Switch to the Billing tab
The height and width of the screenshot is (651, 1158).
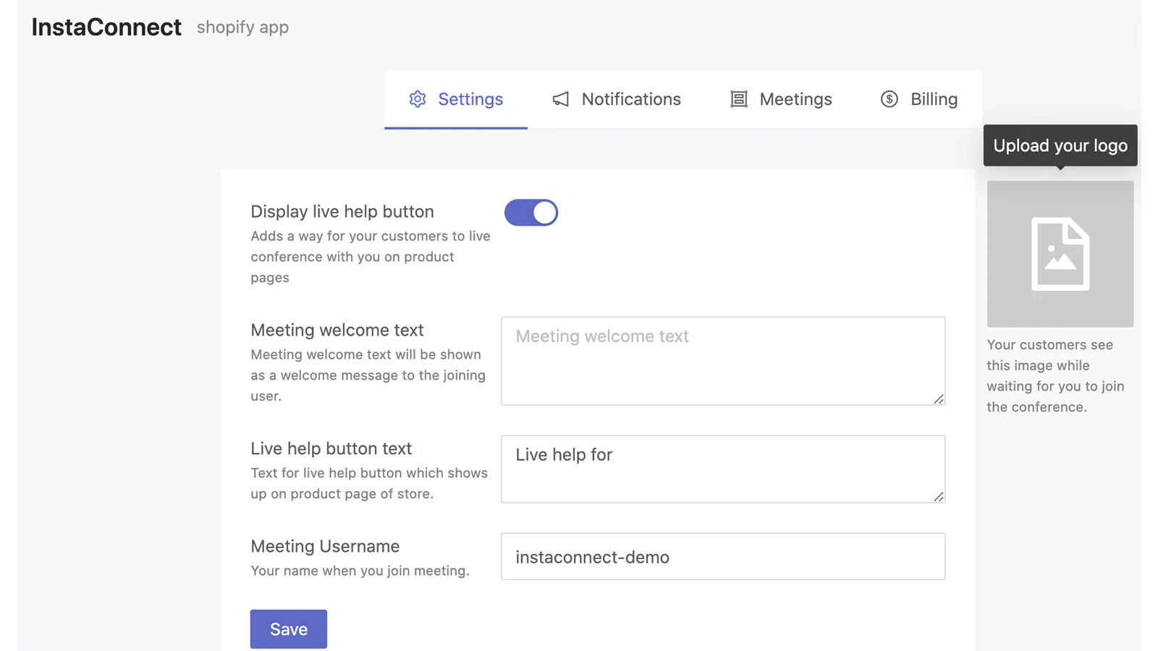tap(934, 99)
